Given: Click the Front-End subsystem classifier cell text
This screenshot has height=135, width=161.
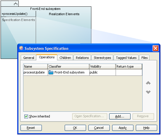Looking at the screenshot, I should tap(69, 72).
